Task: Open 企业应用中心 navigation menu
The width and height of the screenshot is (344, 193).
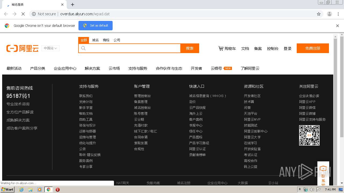Action: [x=65, y=68]
